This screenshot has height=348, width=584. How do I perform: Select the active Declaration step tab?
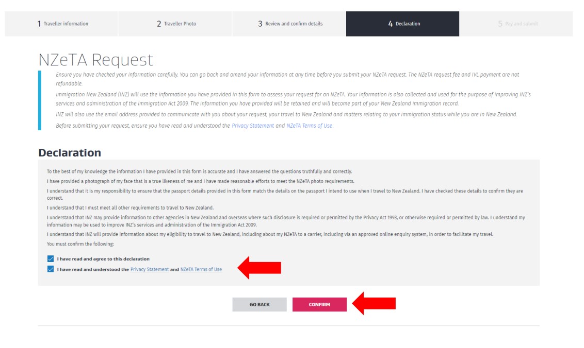click(402, 24)
